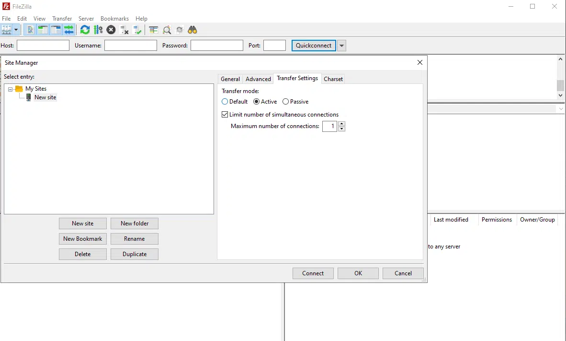Open directory listing filters icon

153,30
